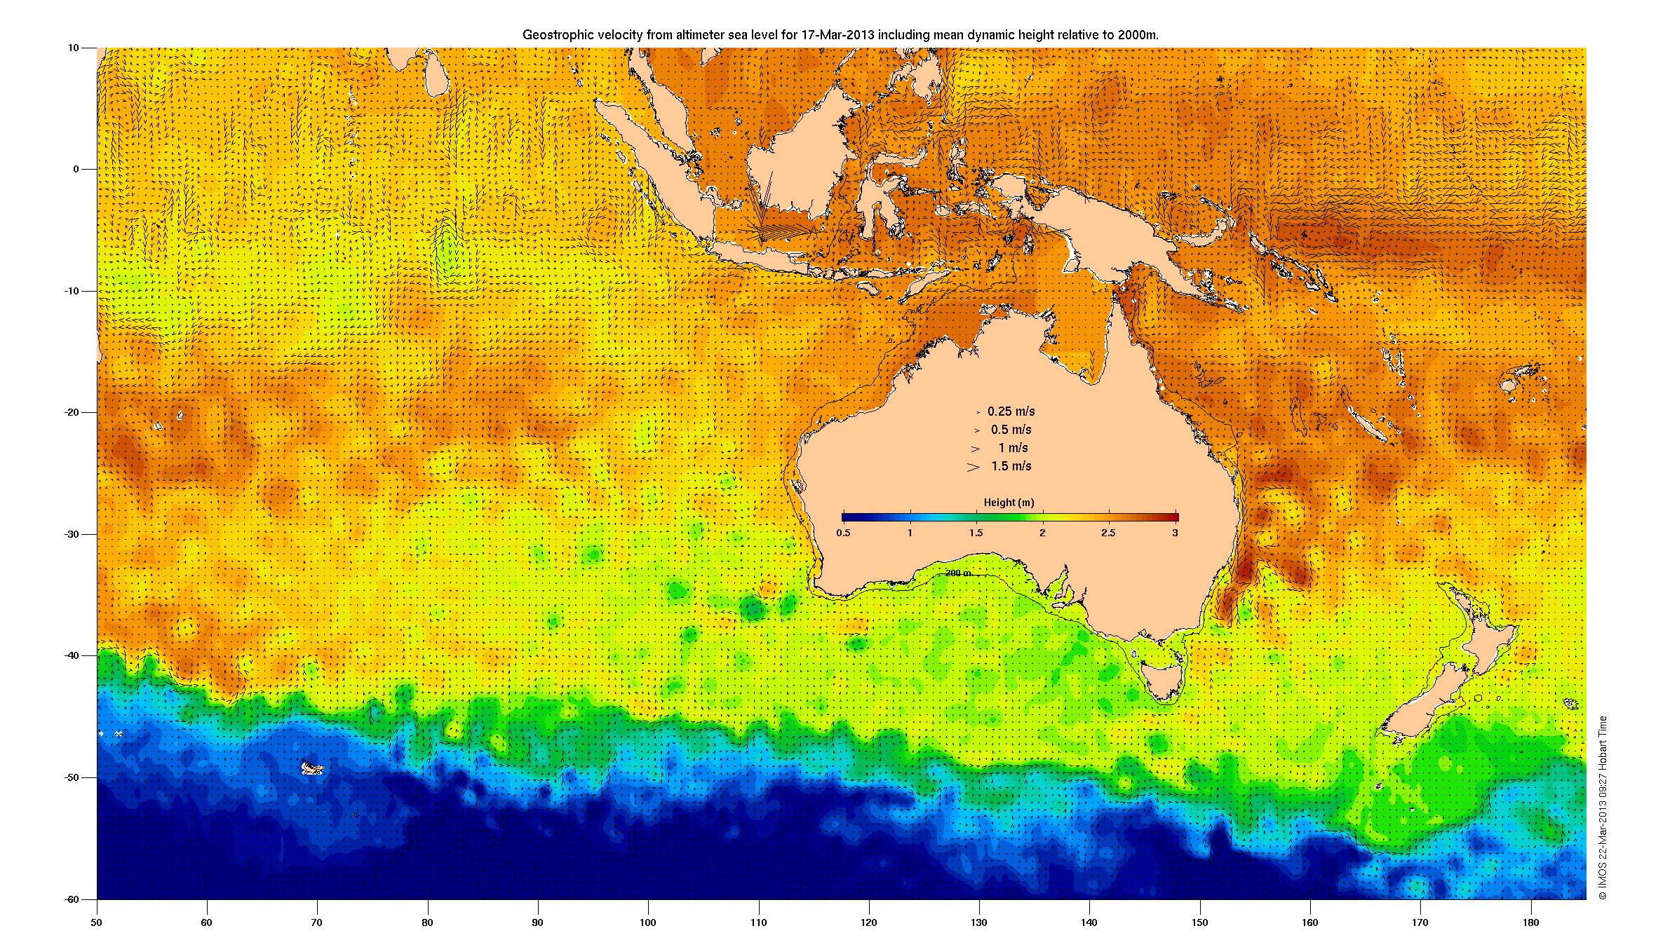
Task: Click longitude axis label 110
Action: pyautogui.click(x=758, y=922)
